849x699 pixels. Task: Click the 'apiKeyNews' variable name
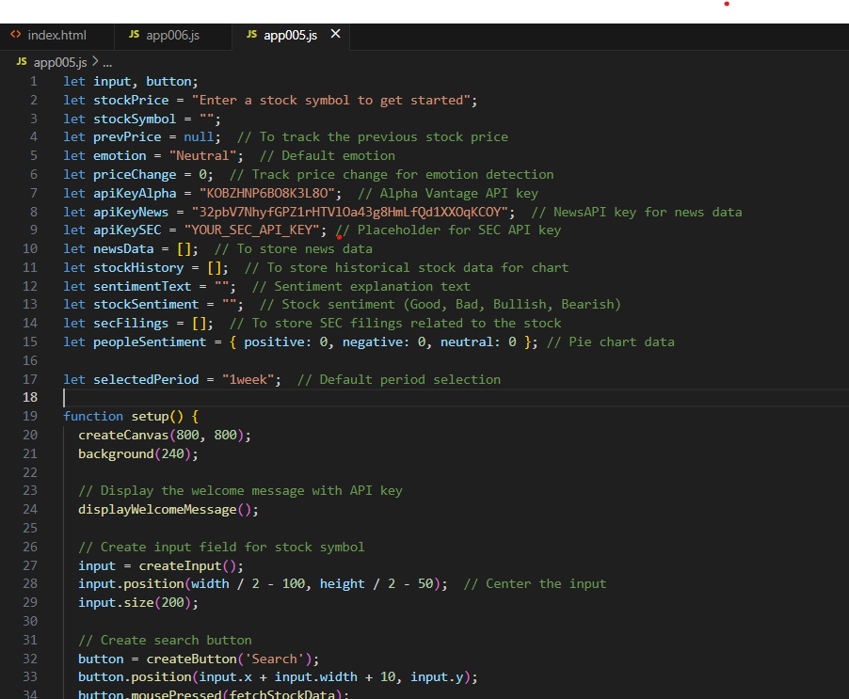coord(131,212)
